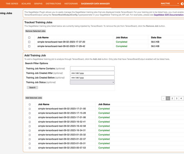Click job name simple-tensorboard-test-09-02-2023-17-29-42
Screen dimensions: 184x154
[x=61, y=46]
